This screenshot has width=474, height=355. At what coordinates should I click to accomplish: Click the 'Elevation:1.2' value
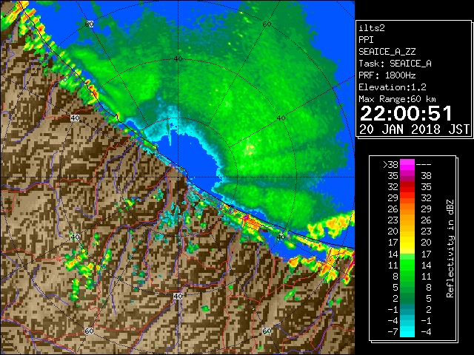point(393,87)
